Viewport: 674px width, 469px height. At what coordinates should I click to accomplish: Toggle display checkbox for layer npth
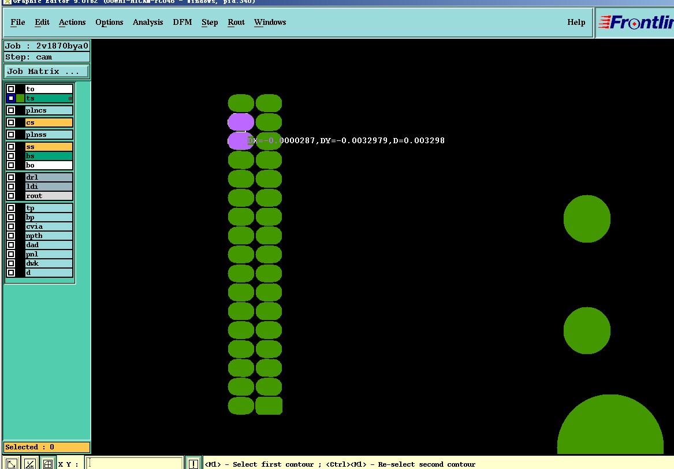[11, 236]
